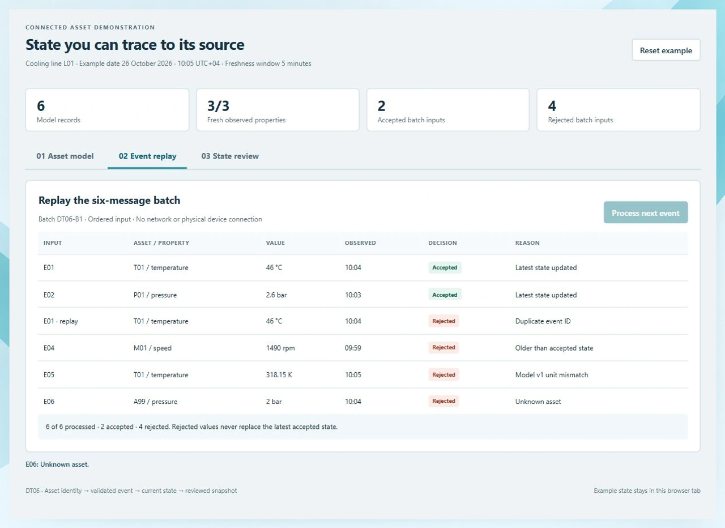Click the DECISION column header

pos(442,243)
